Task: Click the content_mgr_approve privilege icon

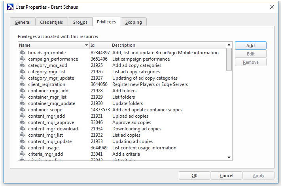Action: tap(23, 122)
